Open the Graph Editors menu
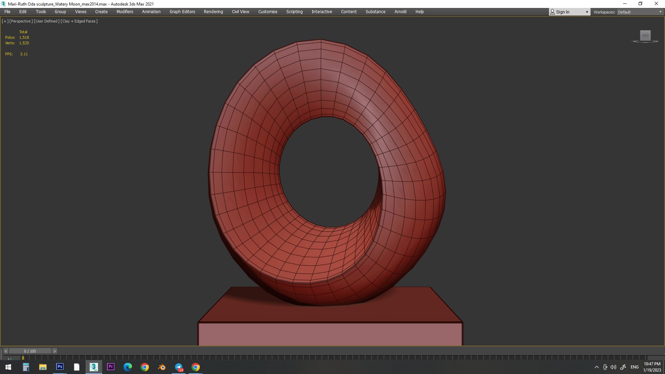 coord(182,12)
